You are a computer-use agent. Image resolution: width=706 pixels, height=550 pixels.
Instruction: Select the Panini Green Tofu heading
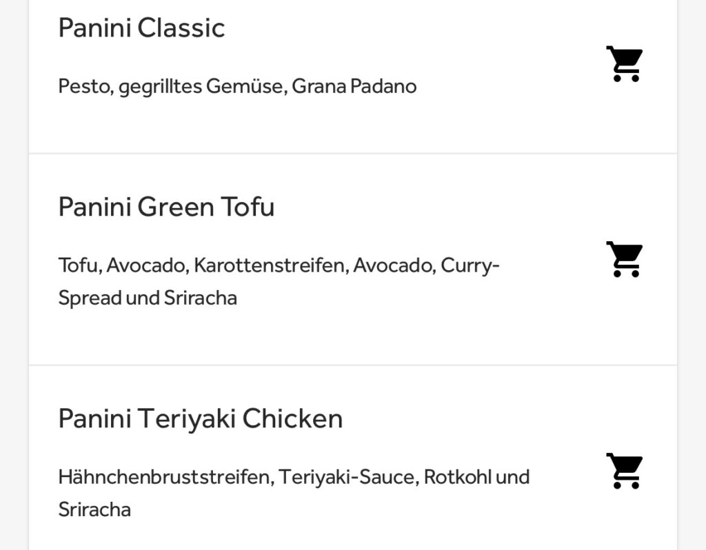tap(166, 207)
